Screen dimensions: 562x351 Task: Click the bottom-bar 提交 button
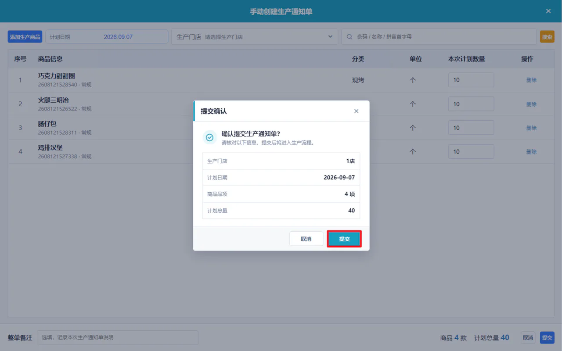click(x=547, y=337)
